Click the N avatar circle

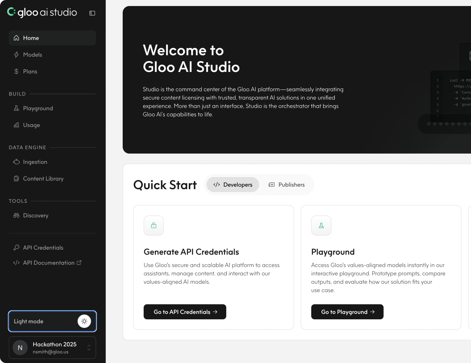tap(20, 348)
